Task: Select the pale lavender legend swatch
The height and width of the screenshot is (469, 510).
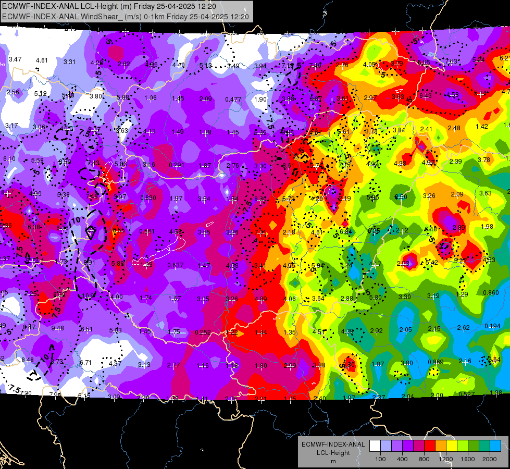Action: 386,446
